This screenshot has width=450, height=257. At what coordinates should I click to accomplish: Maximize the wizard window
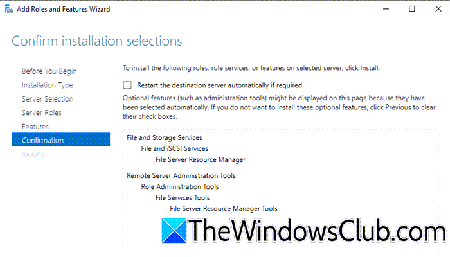[x=412, y=9]
